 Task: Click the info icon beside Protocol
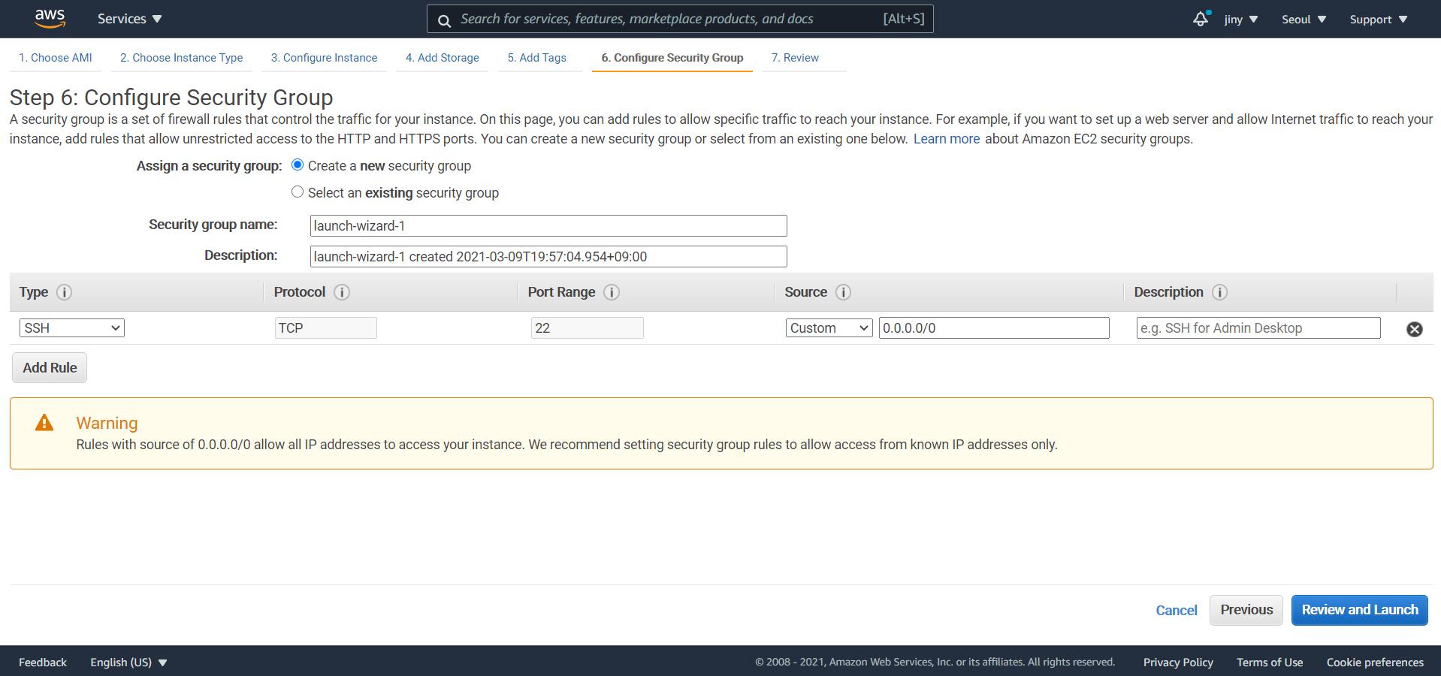coord(342,292)
